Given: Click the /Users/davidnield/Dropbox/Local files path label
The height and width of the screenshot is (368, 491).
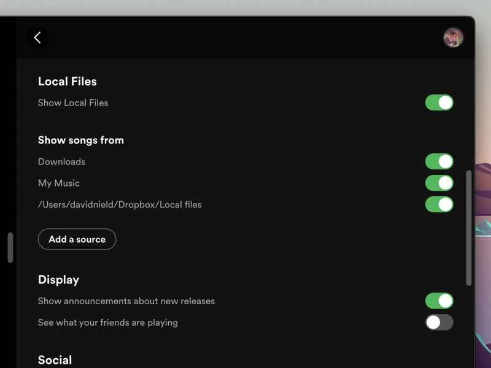Looking at the screenshot, I should coord(119,204).
